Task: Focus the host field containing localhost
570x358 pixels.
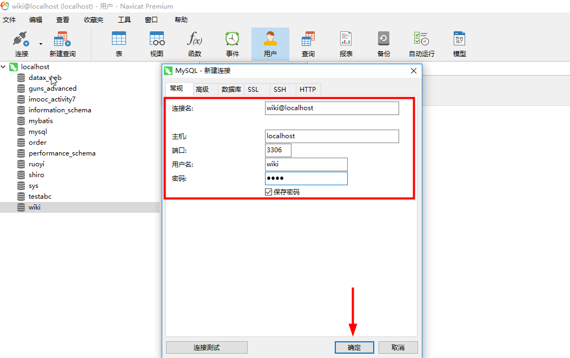Action: (x=332, y=136)
